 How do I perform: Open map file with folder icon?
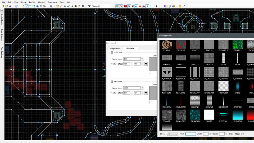[6, 6]
